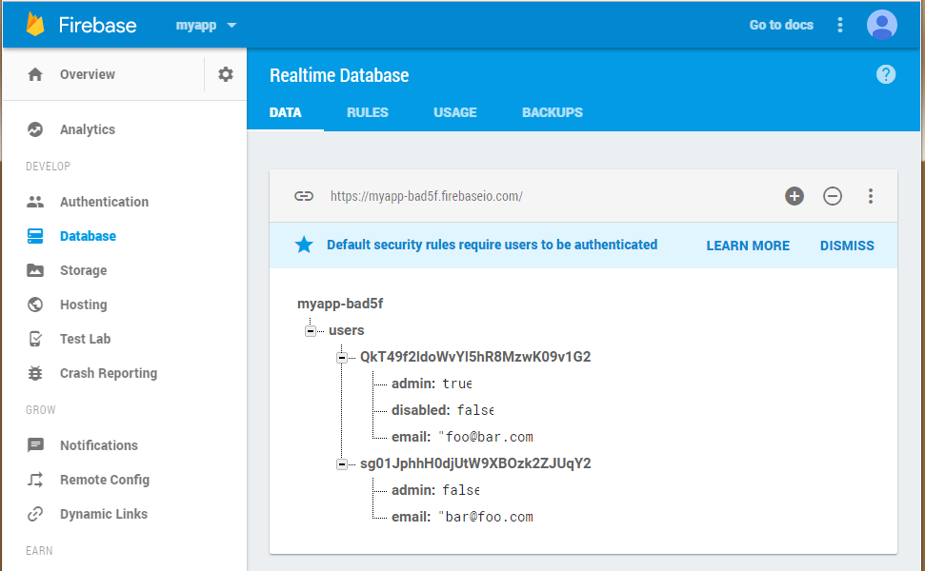This screenshot has width=925, height=571.
Task: Open Remote Config in the sidebar
Action: [105, 481]
